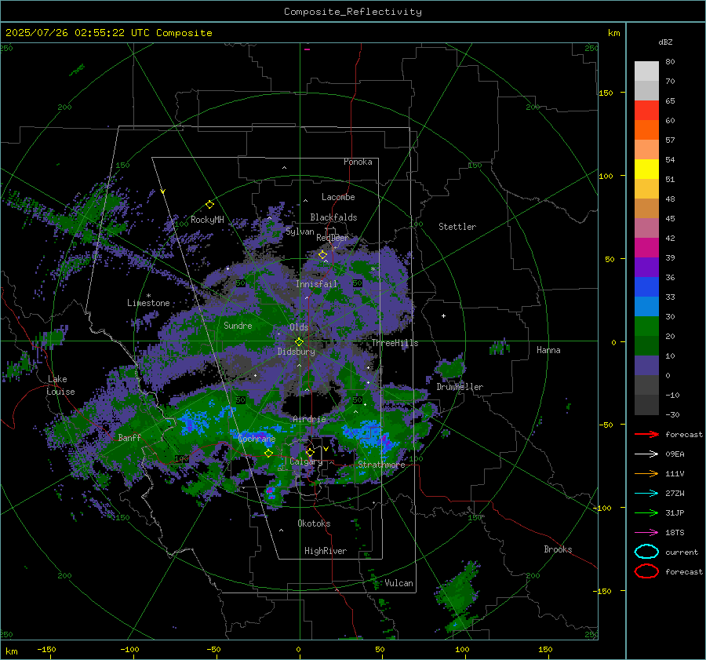Select the red 65 dBZ color swatch
The height and width of the screenshot is (660, 706).
click(646, 111)
